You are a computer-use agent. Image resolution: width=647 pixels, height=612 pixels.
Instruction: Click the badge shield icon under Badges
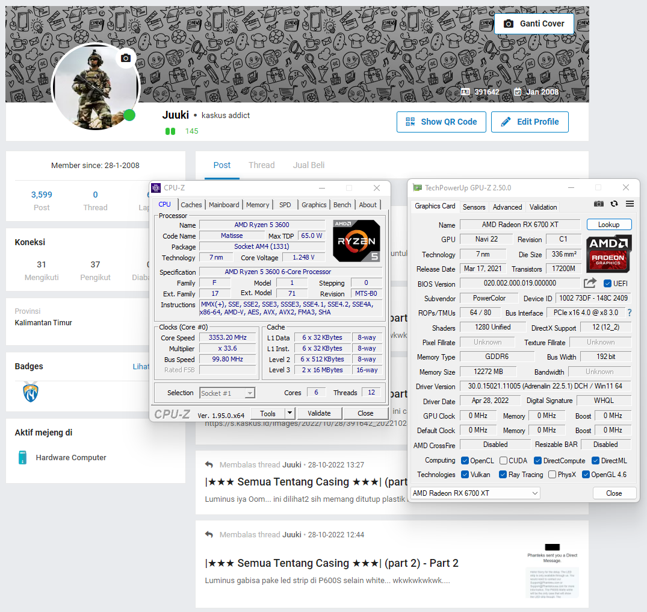(31, 392)
